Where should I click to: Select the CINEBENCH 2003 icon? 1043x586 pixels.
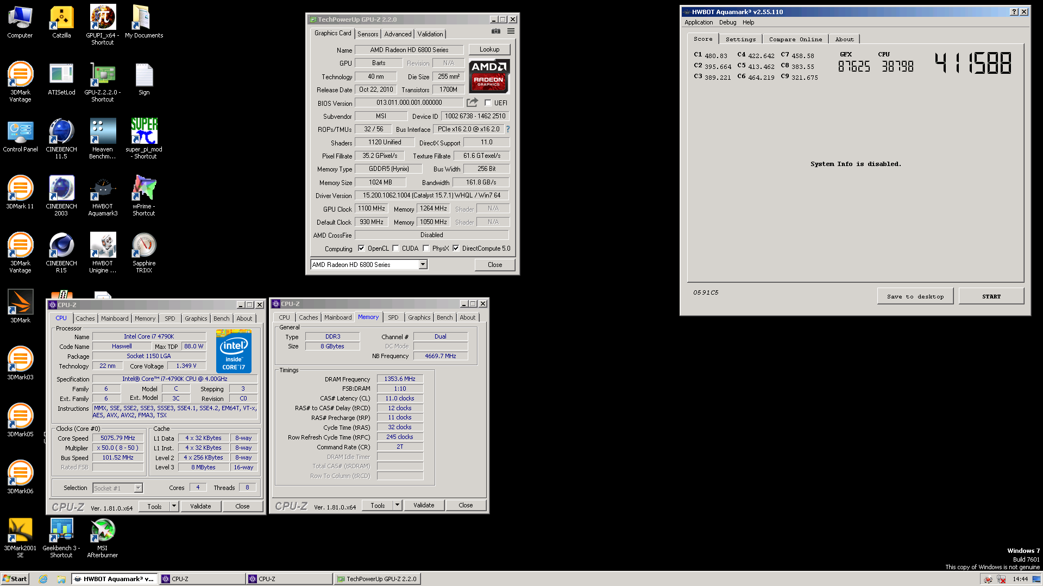[x=61, y=196]
